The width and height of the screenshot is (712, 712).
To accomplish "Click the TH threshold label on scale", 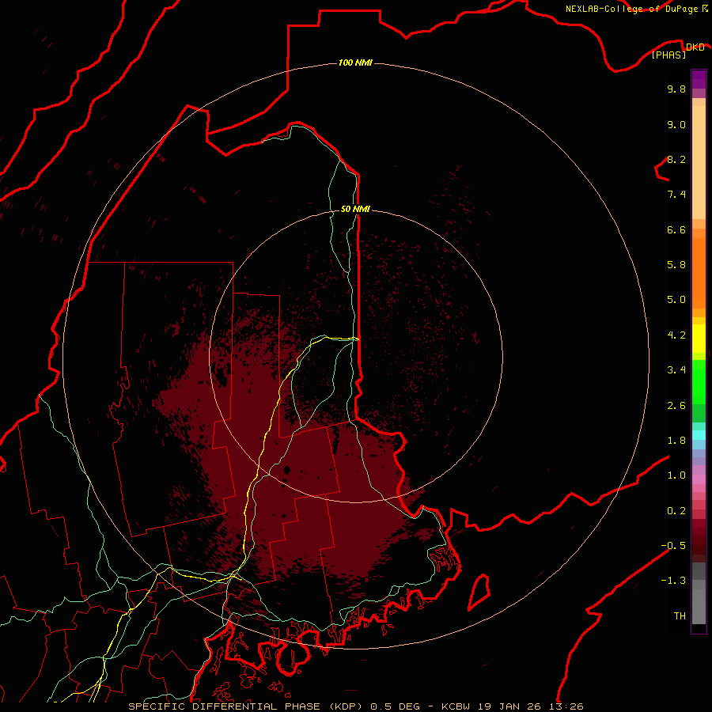I will click(680, 616).
